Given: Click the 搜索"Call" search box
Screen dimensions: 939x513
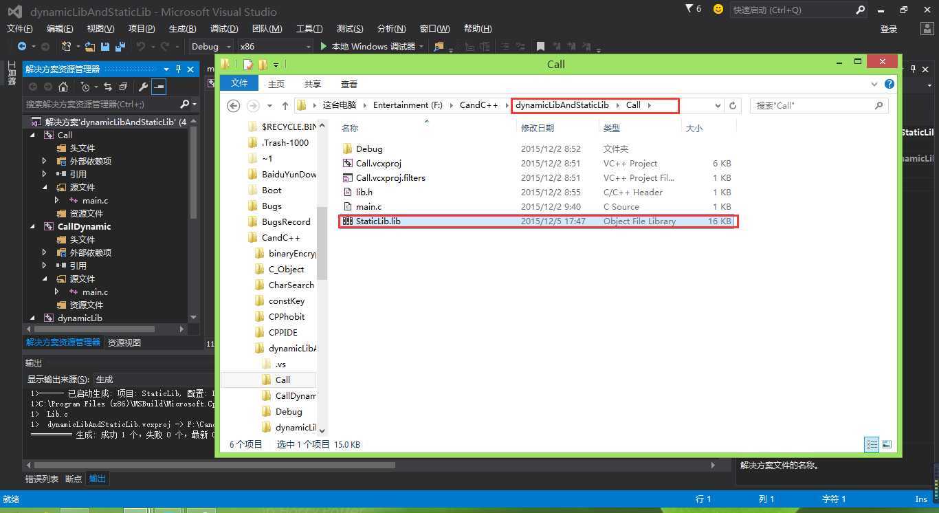Looking at the screenshot, I should [819, 105].
